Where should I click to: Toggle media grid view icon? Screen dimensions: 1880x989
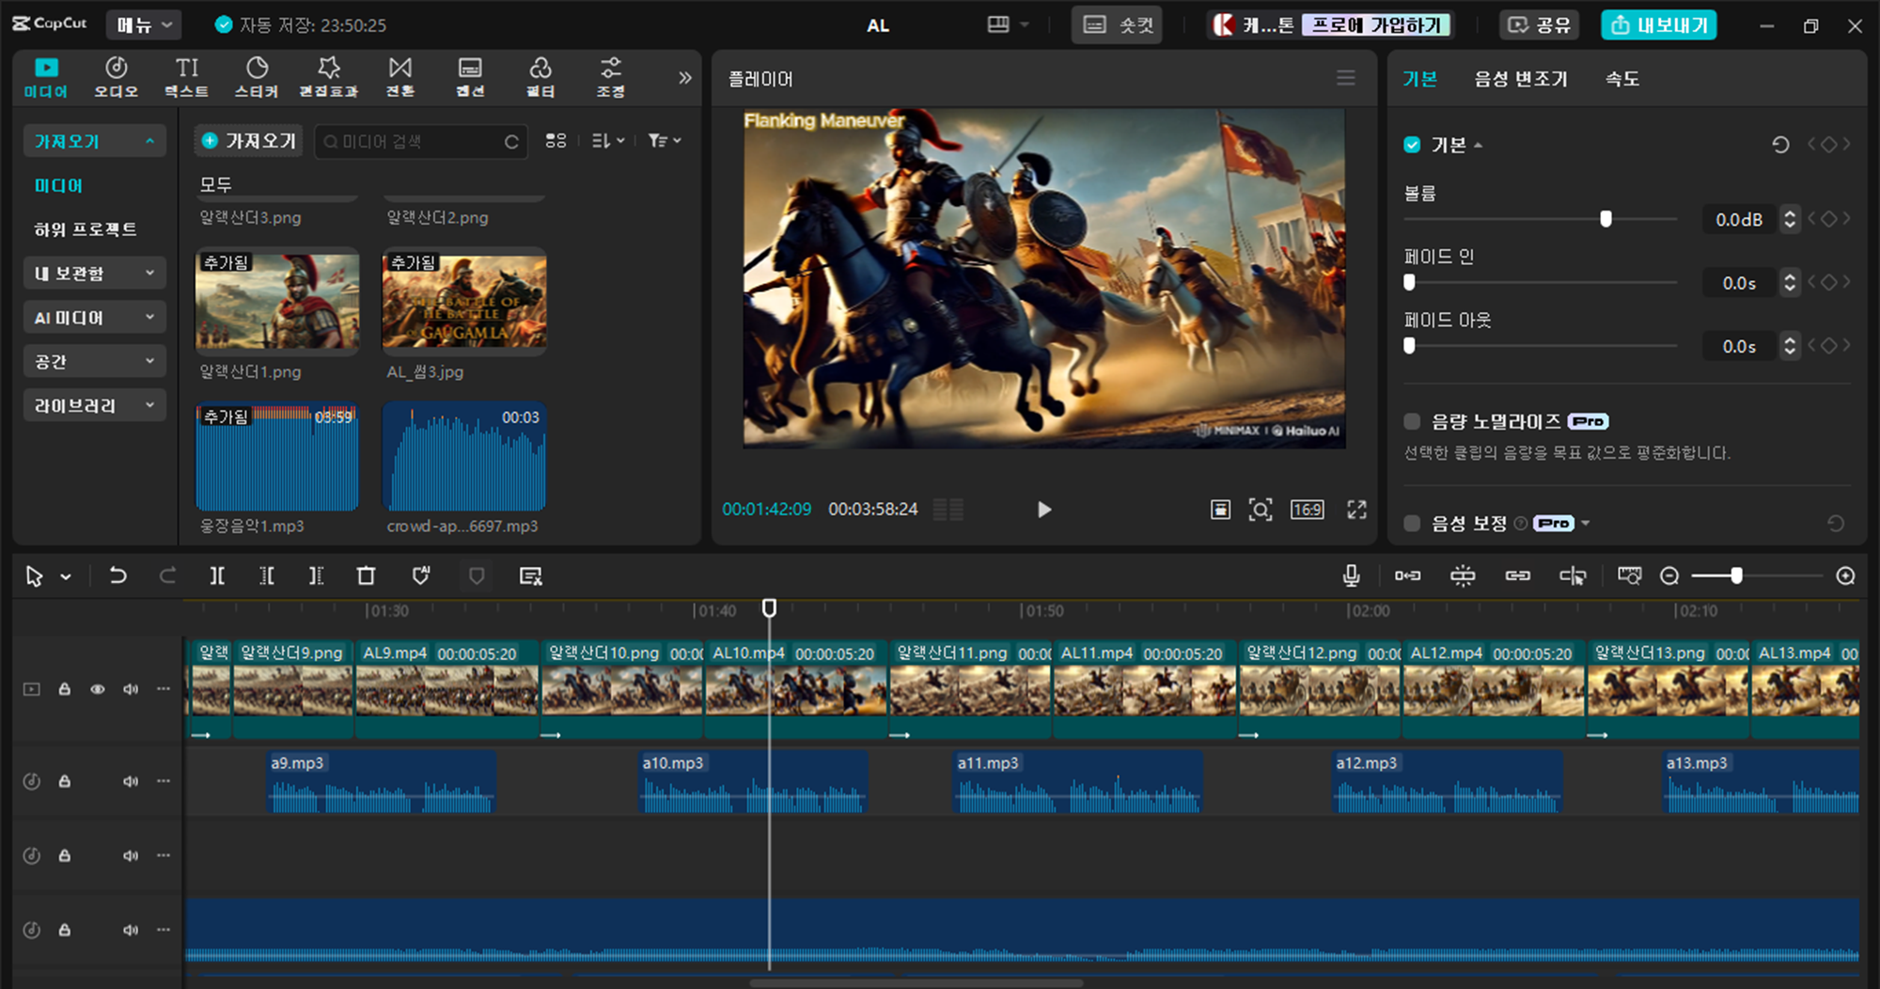(x=556, y=141)
